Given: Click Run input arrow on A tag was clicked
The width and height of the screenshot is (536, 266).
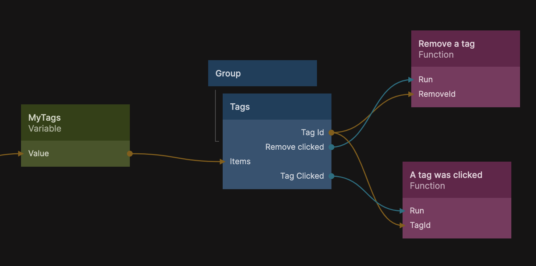Looking at the screenshot, I should (403, 211).
